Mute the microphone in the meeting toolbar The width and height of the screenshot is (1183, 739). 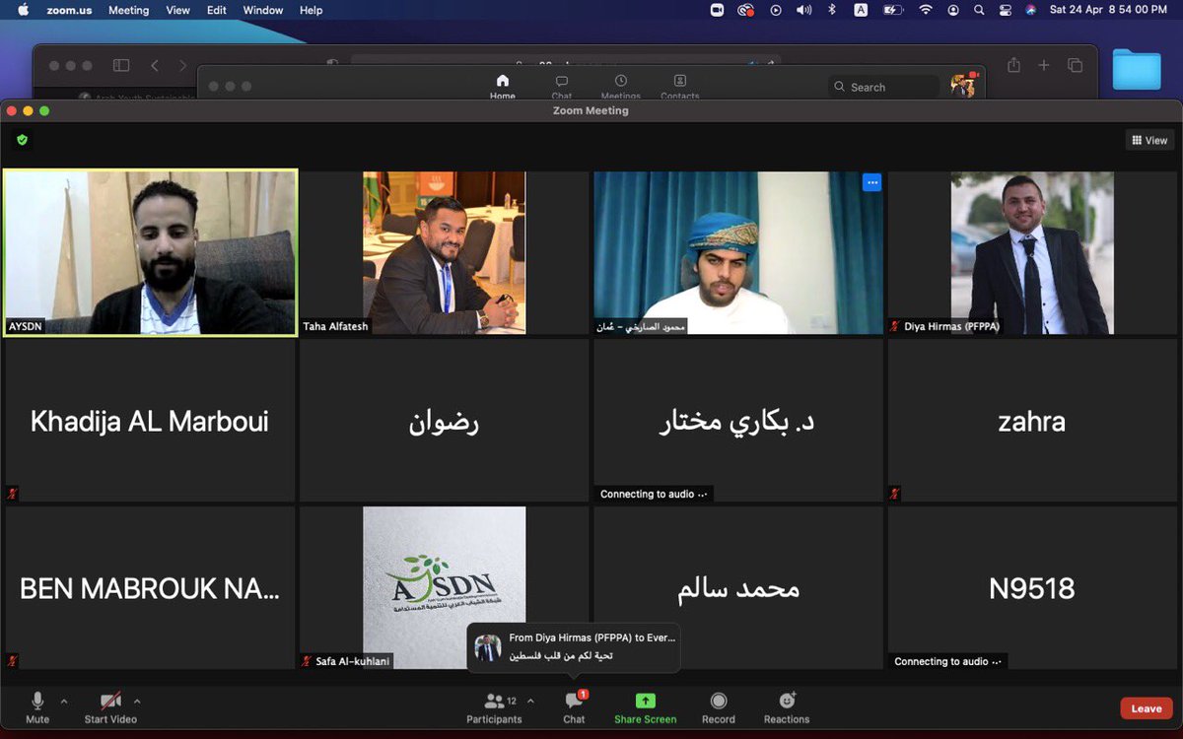click(x=37, y=707)
